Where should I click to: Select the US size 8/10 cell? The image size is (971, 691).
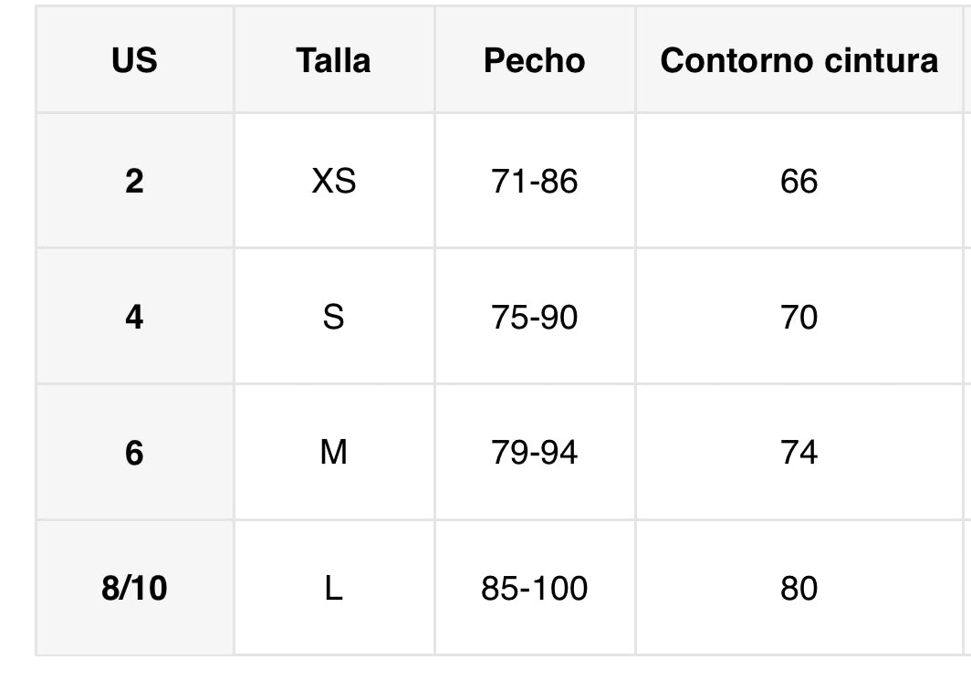134,588
